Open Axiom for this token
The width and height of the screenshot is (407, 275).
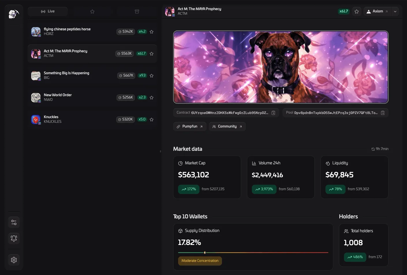[377, 11]
